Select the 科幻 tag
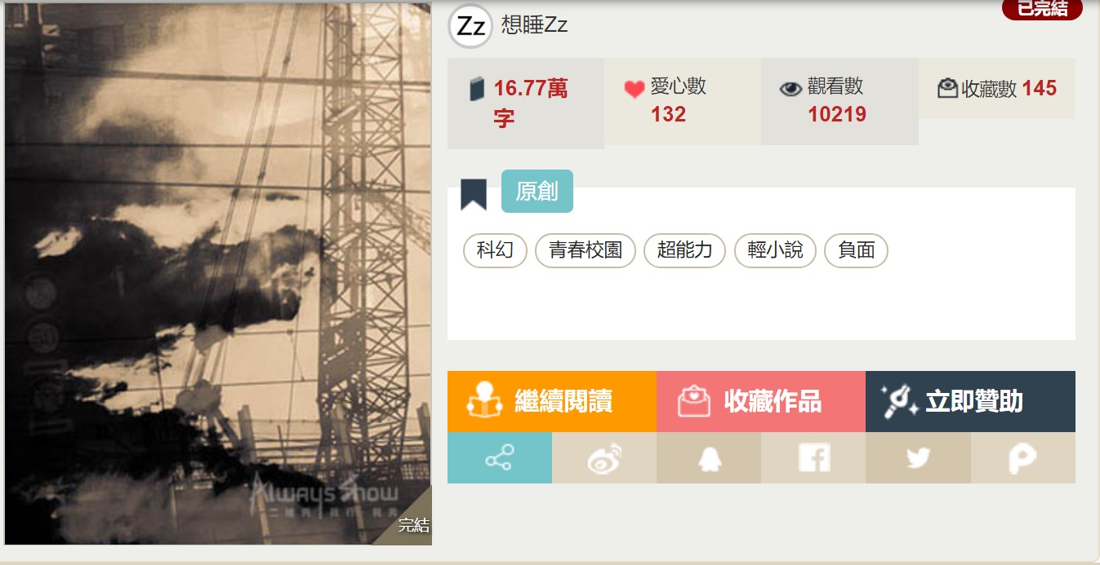Viewport: 1100px width, 565px height. click(x=495, y=250)
